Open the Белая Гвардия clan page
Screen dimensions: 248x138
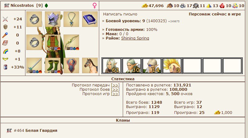point(41,131)
